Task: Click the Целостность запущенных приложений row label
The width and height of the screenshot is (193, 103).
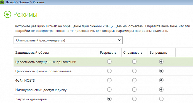Action: click(x=46, y=62)
